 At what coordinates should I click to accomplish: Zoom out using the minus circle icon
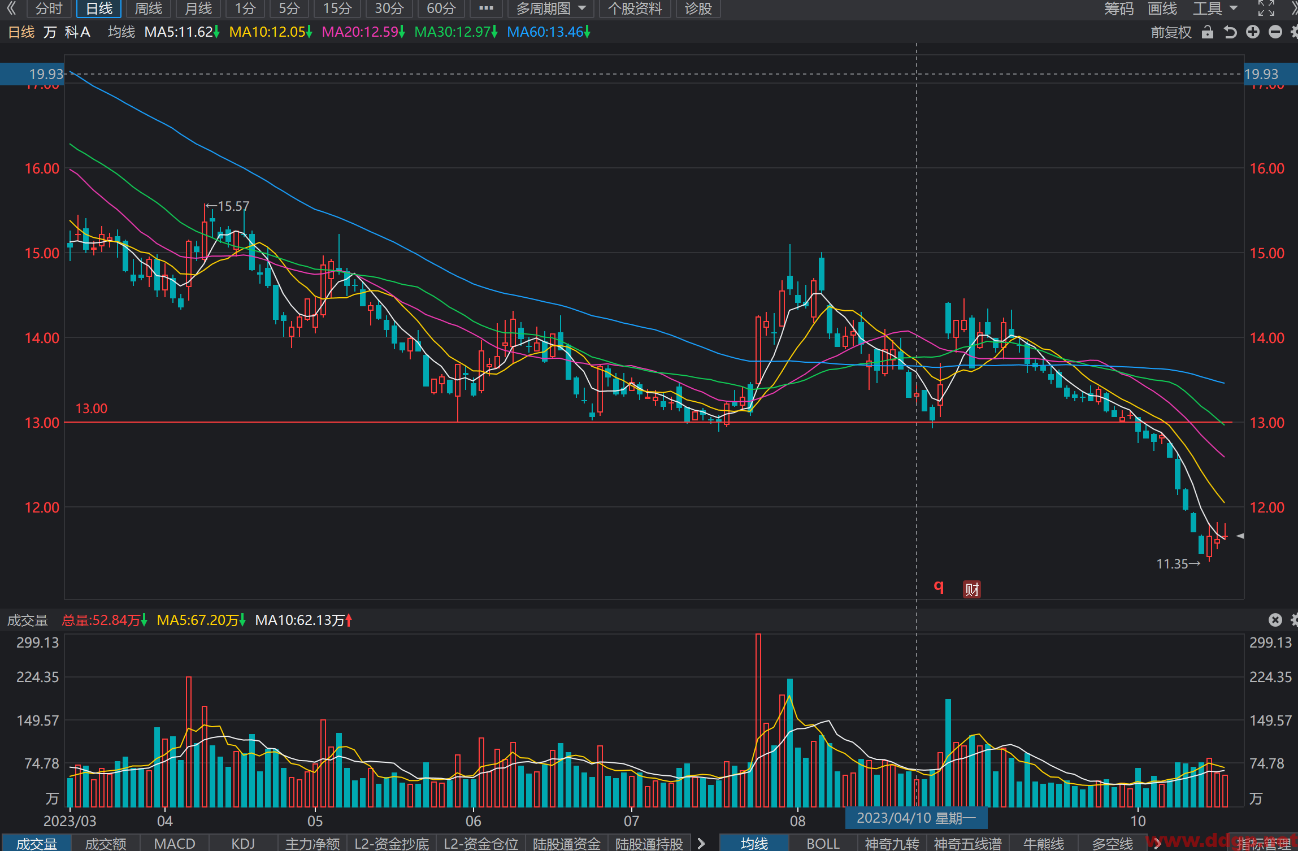[x=1275, y=32]
